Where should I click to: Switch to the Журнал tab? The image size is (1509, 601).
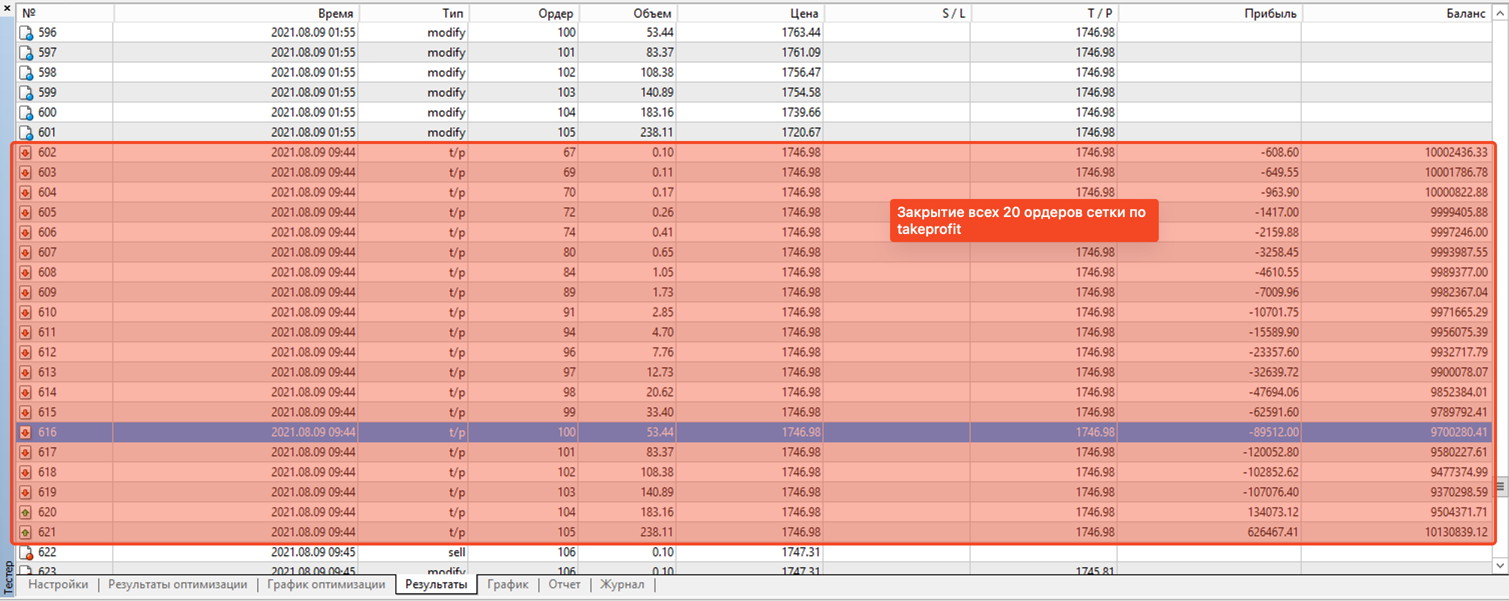pos(621,584)
